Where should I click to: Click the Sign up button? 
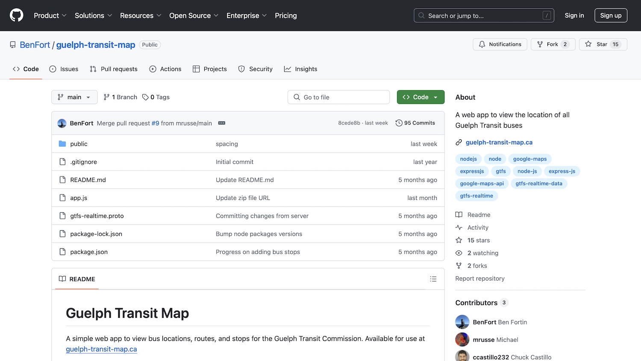[x=611, y=15]
